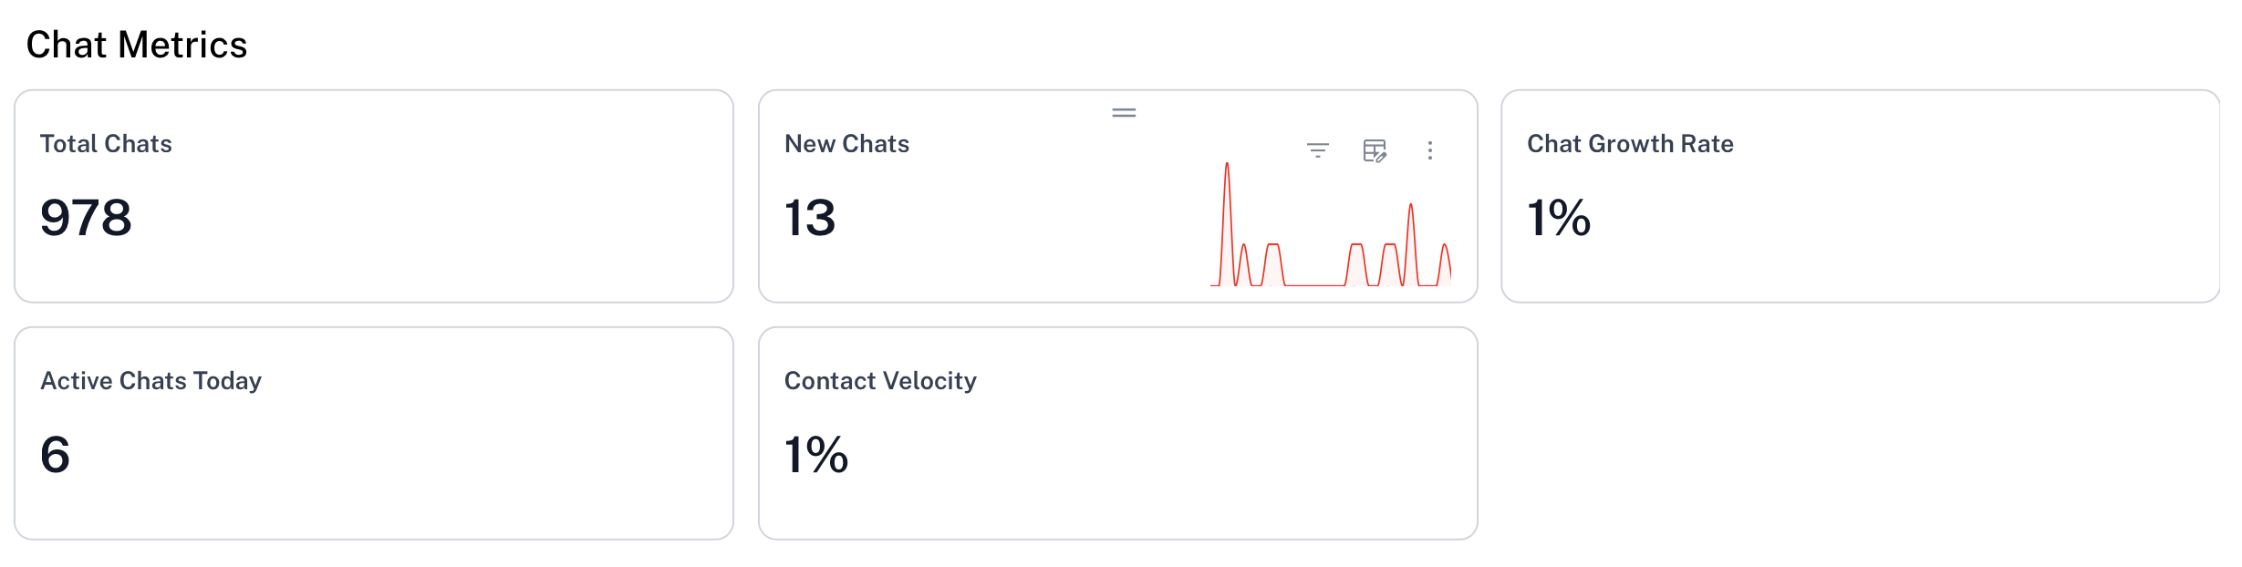Select the Chat Growth Rate label
This screenshot has width=2242, height=567.
pos(1630,144)
